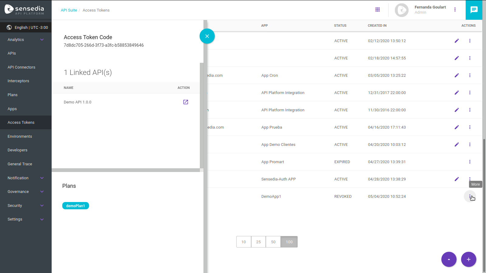
Task: Click the API Suite breadcrumb link
Action: coord(69,10)
